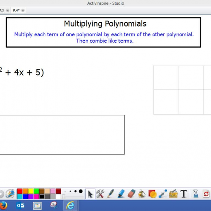The image size is (211, 211).
Task: Switch to Internet Explorer in taskbar
Action: coord(70,206)
